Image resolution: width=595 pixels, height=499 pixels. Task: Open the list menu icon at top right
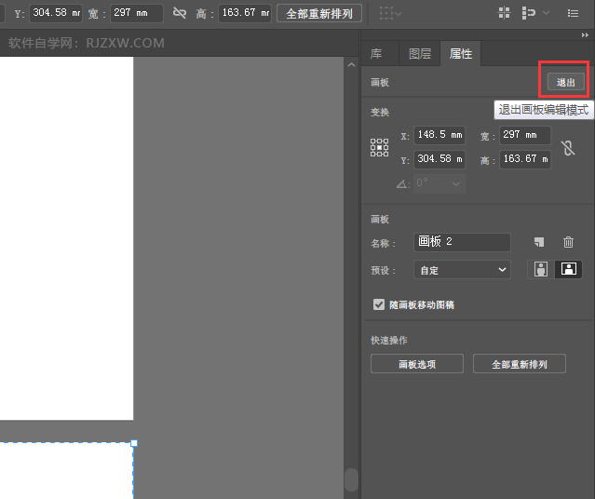click(573, 13)
